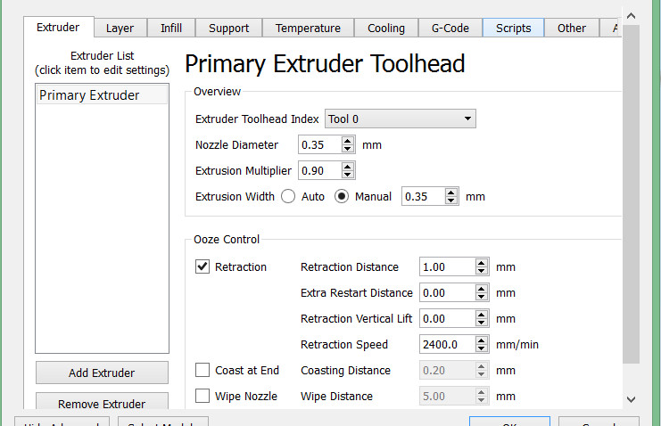This screenshot has height=426, width=661.
Task: Decrease the Extrusion Multiplier spinner value
Action: [348, 175]
